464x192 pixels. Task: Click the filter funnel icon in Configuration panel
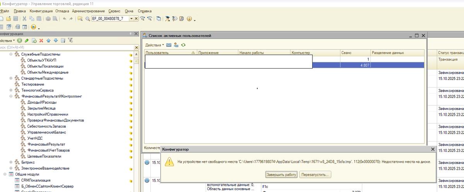[70, 40]
